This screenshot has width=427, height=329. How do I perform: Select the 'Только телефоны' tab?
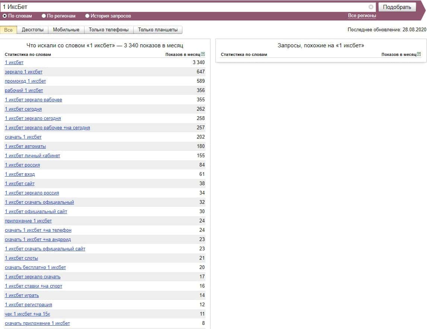109,30
